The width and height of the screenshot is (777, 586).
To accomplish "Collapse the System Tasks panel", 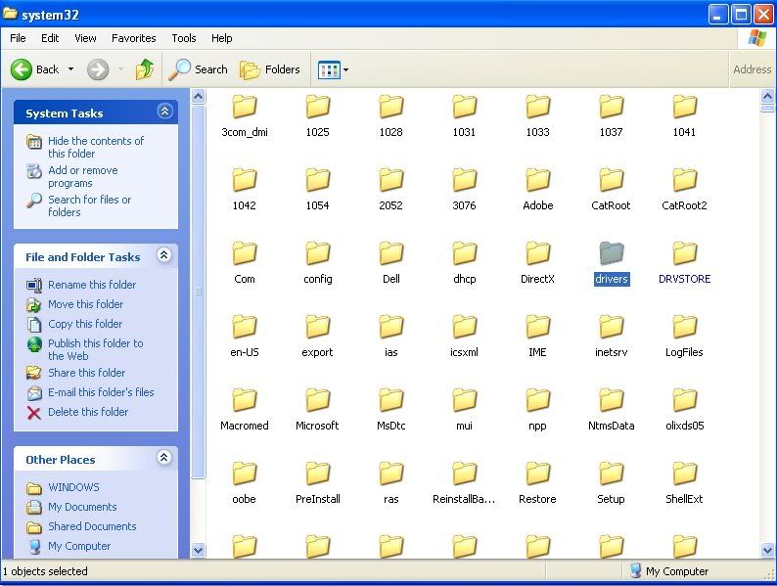I will pyautogui.click(x=164, y=113).
